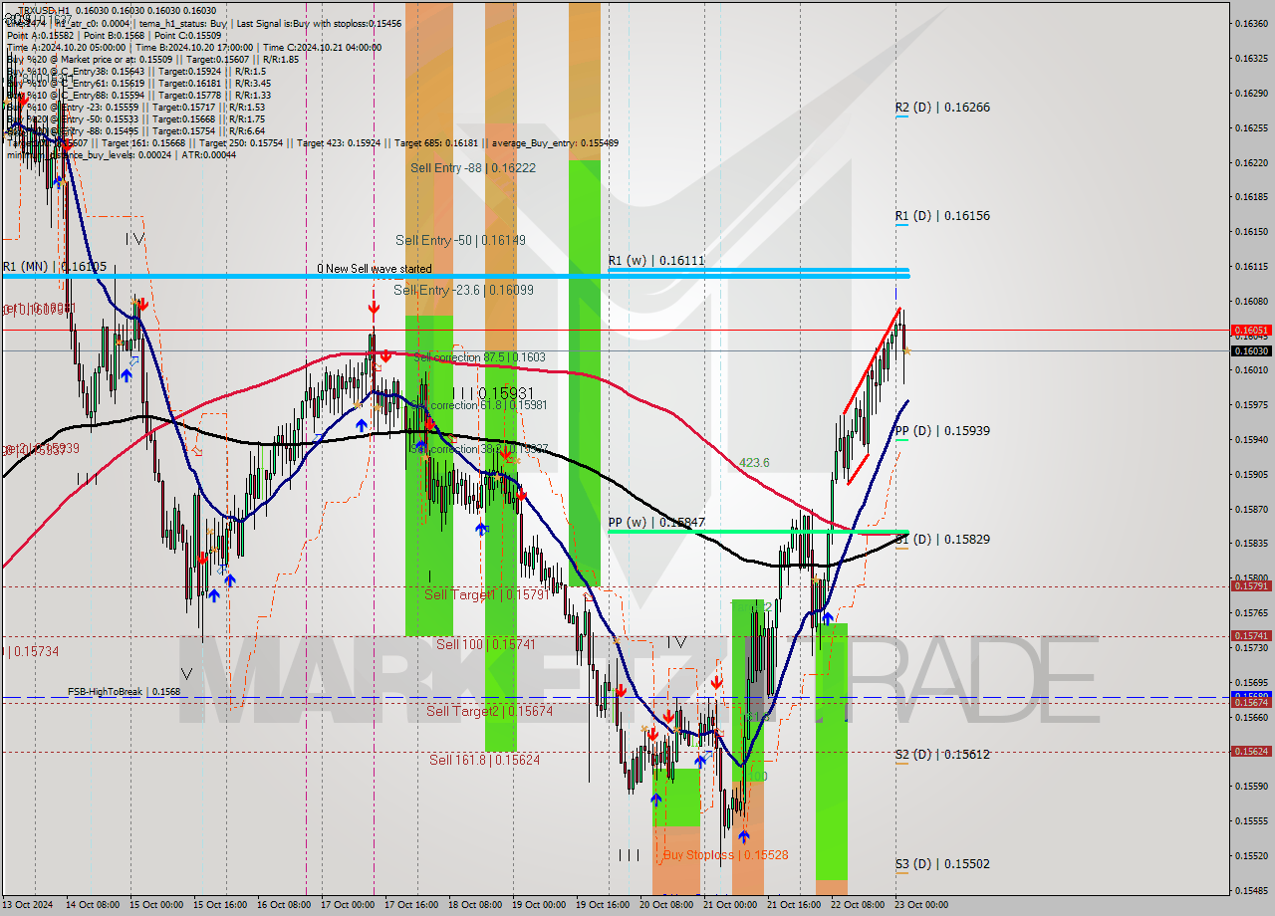The image size is (1275, 916).
Task: Click the PP (D) | 0.15939 label
Action: 941,431
